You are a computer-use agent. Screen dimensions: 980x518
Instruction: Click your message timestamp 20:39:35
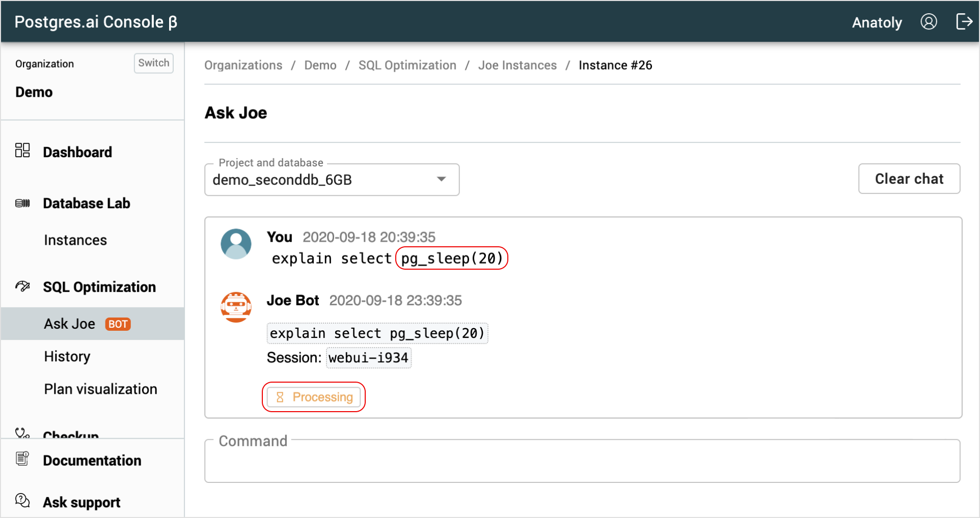tap(369, 237)
